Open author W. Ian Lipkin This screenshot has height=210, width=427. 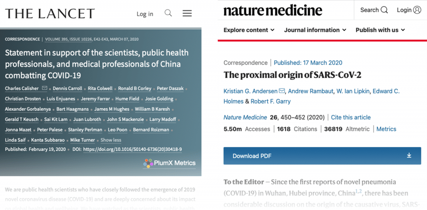pos(353,91)
